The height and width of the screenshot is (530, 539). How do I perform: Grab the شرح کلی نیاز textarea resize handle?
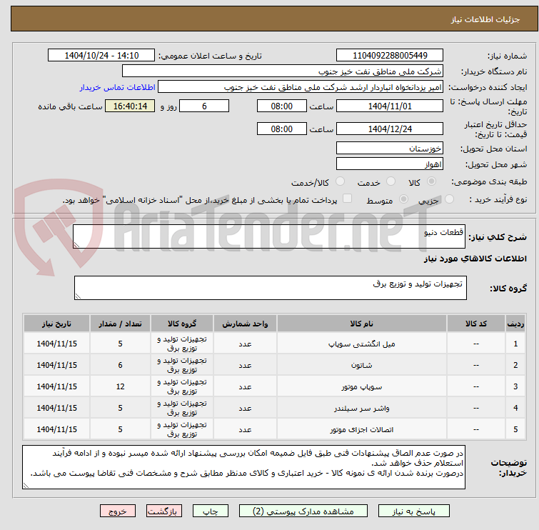[76, 245]
